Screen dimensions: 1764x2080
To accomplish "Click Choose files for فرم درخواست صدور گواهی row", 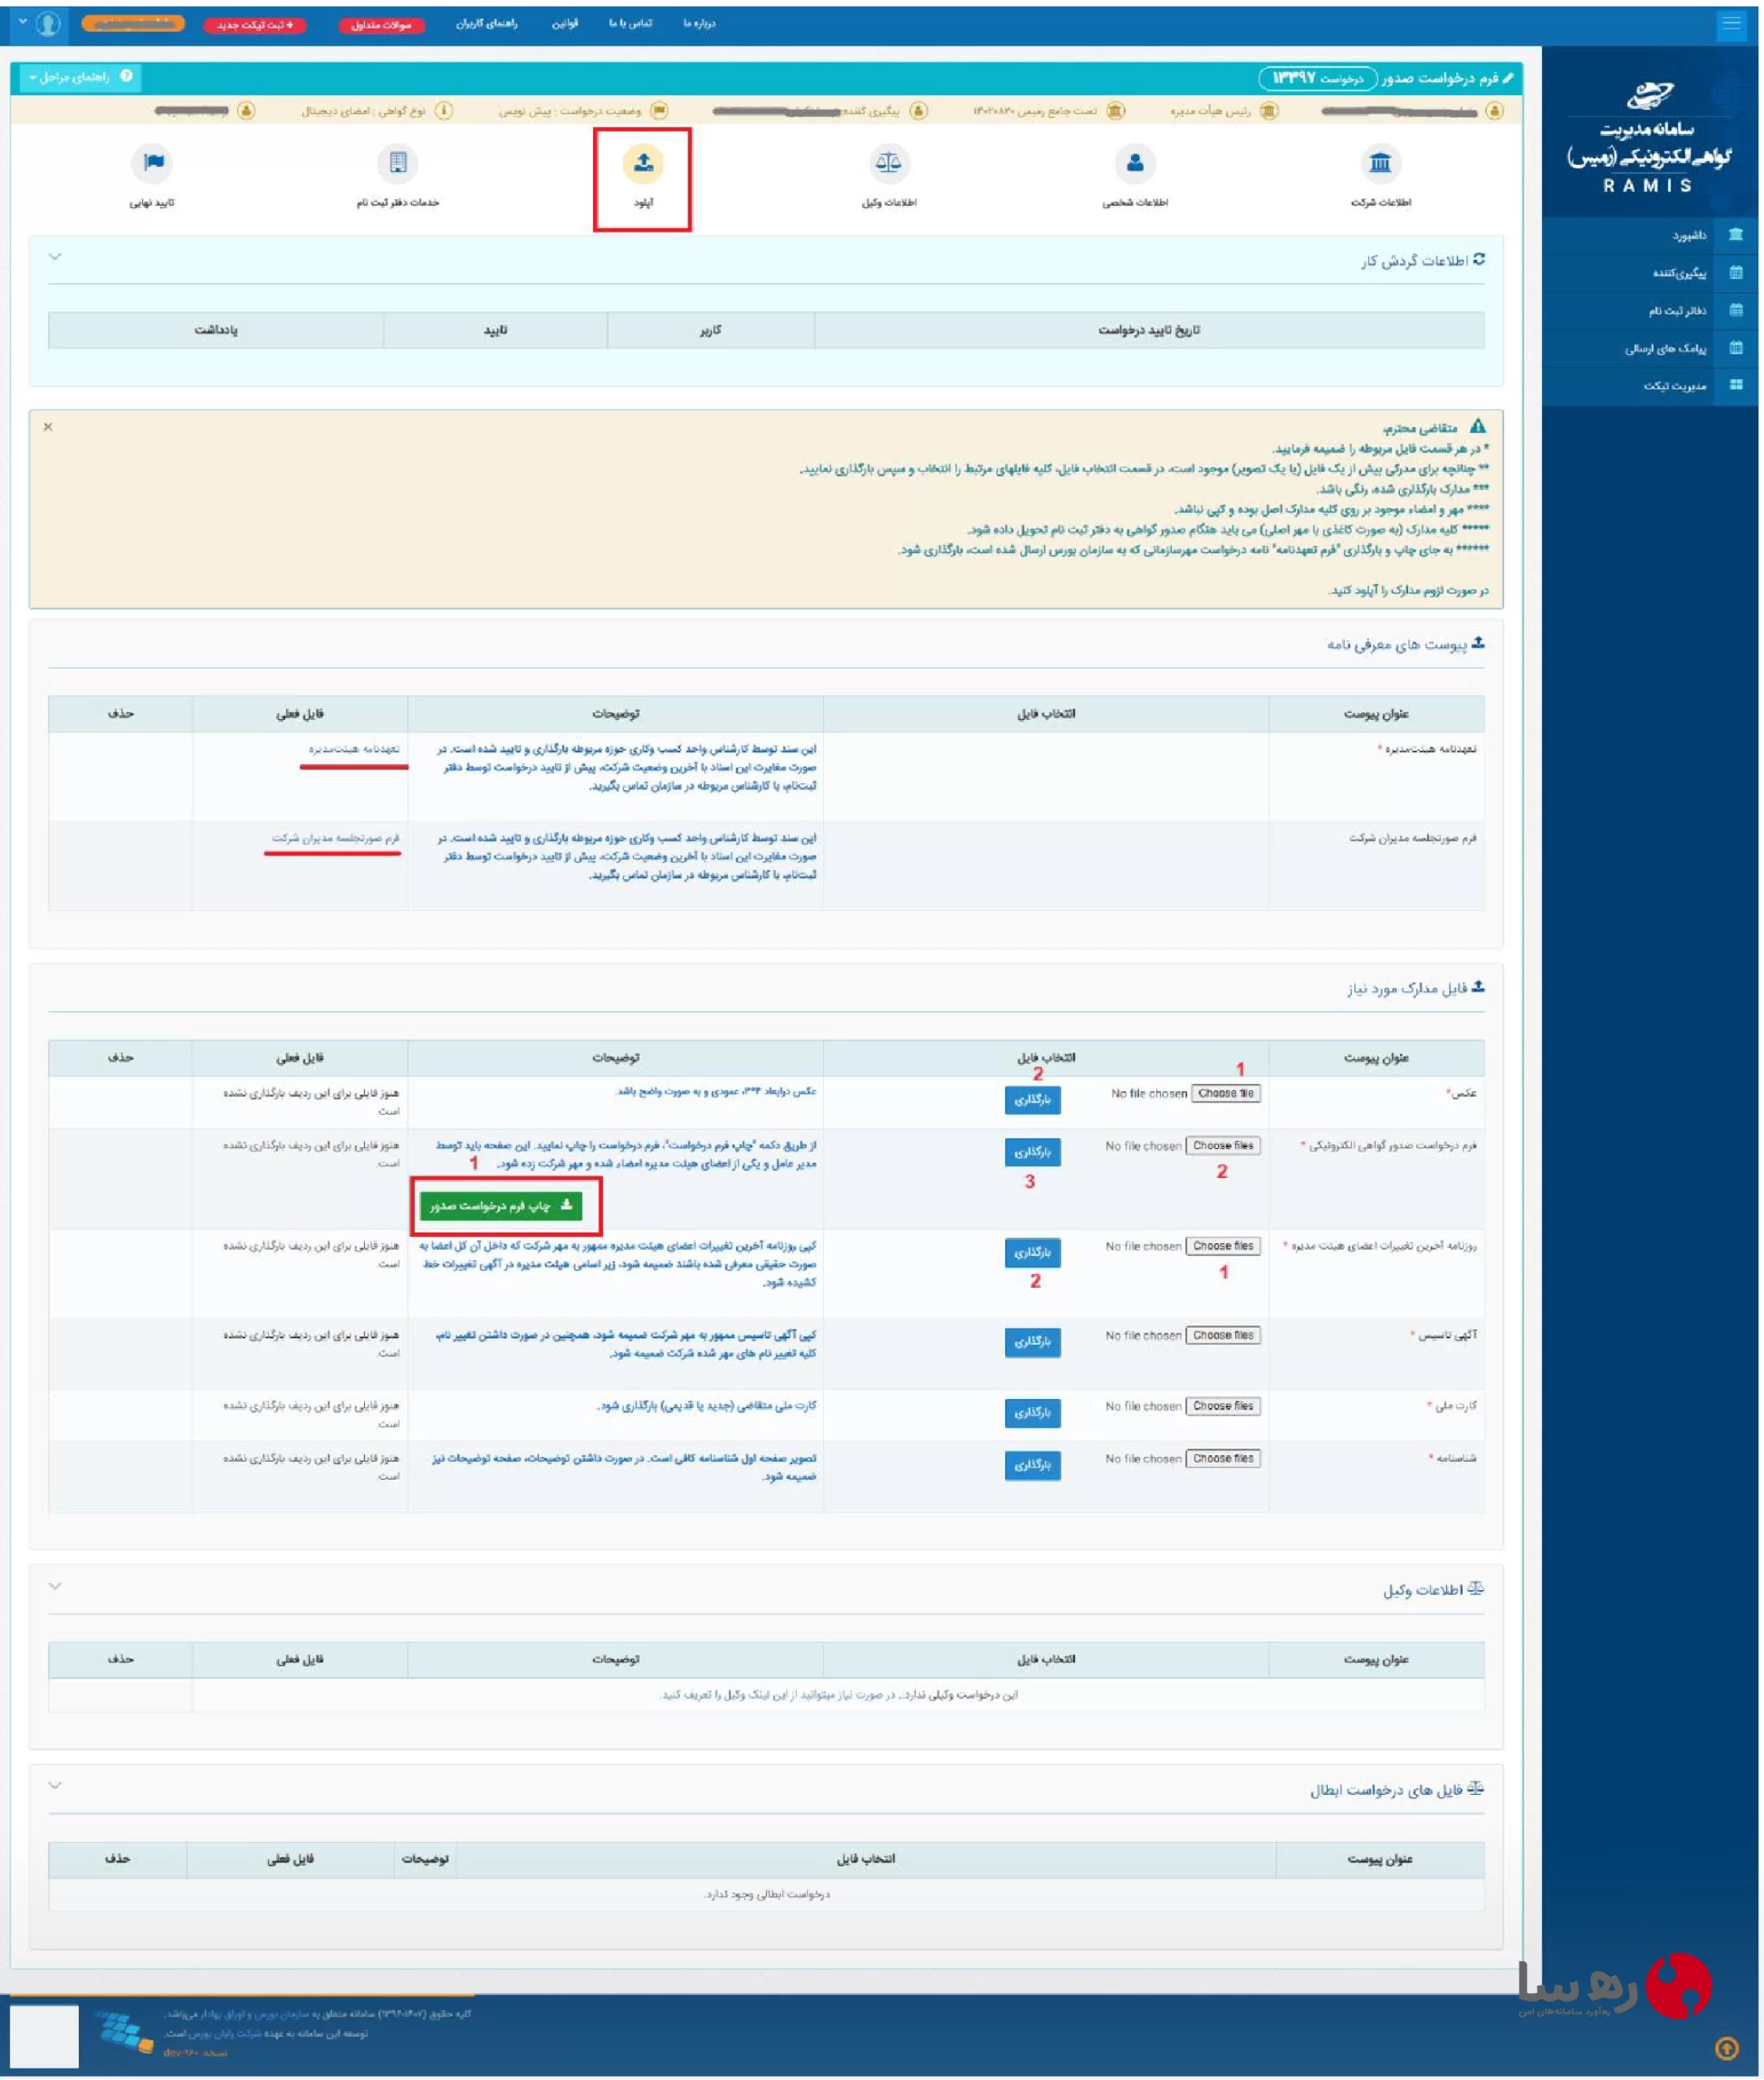I will [x=1223, y=1145].
